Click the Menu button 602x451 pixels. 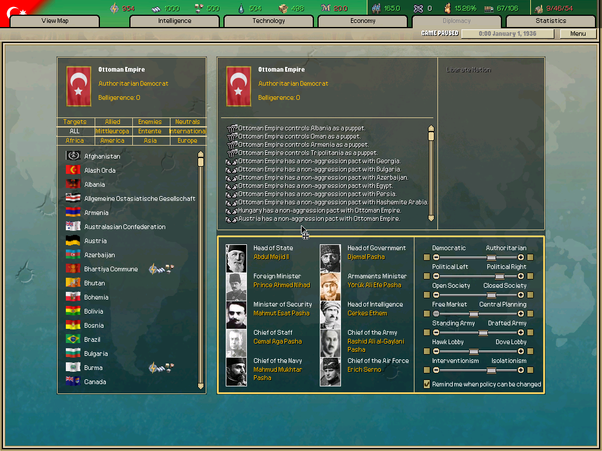click(578, 33)
